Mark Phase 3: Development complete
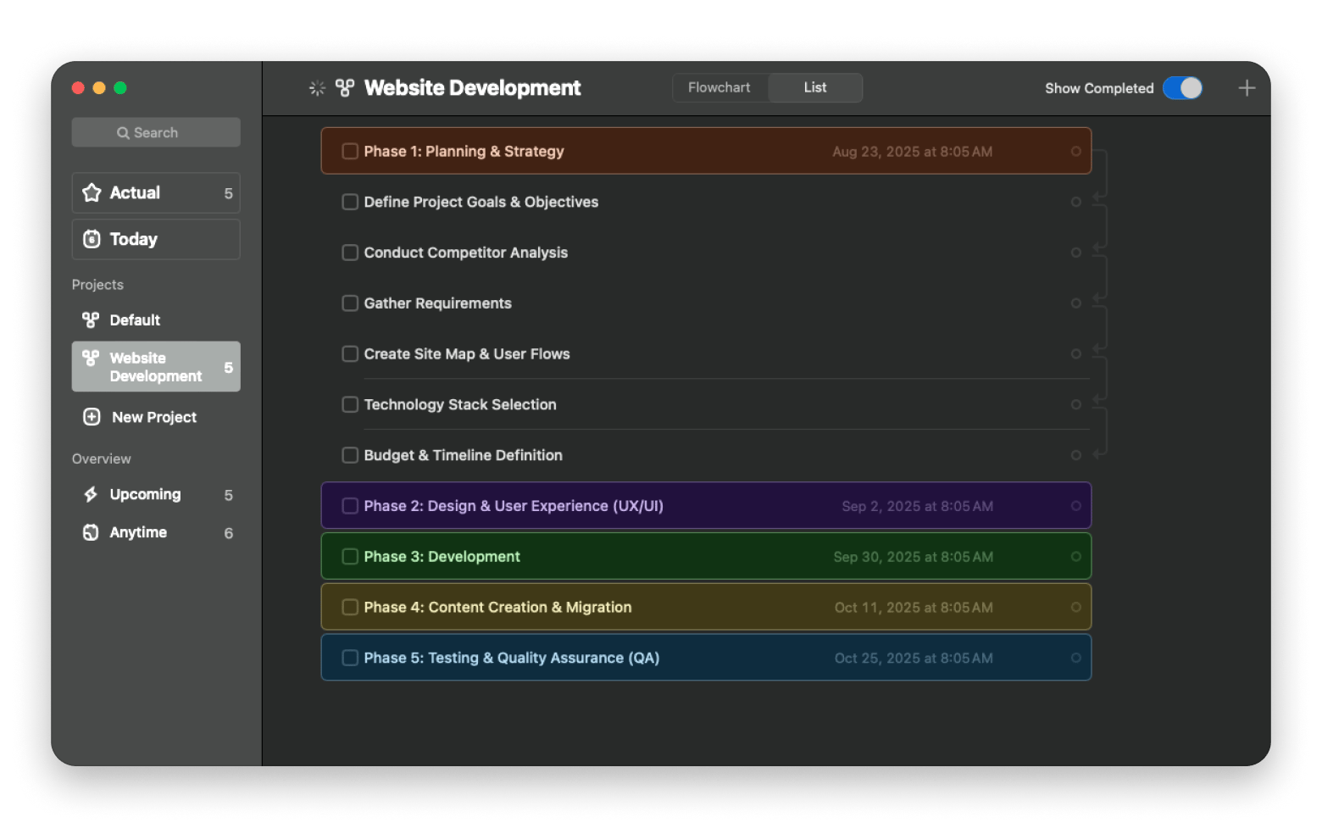Screen dimensions: 1322x834 pyautogui.click(x=350, y=557)
